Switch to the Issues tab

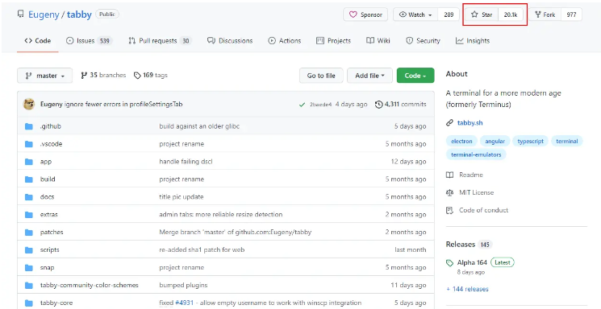(x=90, y=40)
